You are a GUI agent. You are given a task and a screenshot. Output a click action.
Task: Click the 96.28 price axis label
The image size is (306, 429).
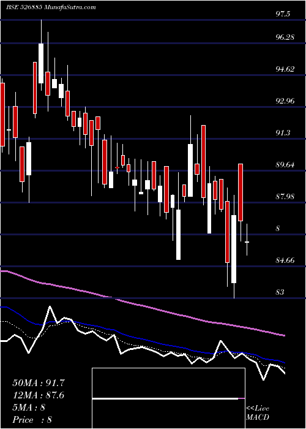click(x=285, y=37)
